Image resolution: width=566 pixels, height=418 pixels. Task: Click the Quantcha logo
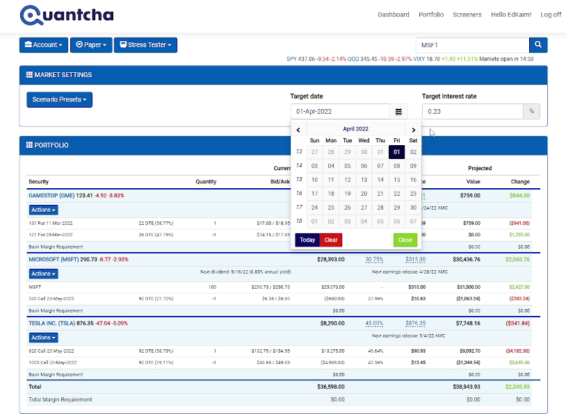[67, 15]
